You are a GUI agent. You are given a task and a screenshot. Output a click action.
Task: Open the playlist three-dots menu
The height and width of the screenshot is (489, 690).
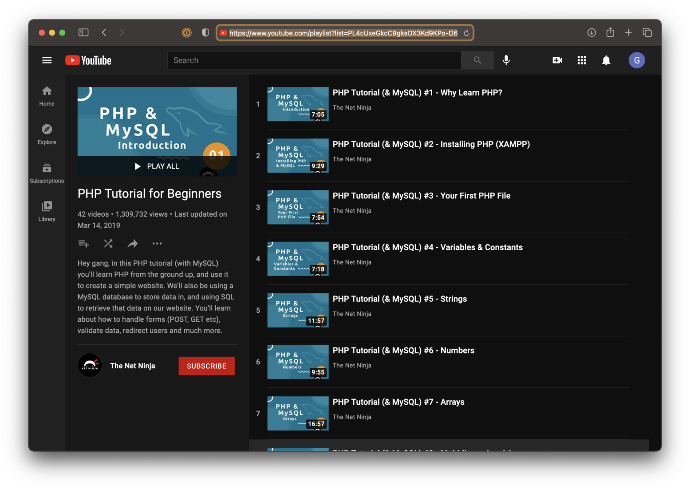[157, 243]
